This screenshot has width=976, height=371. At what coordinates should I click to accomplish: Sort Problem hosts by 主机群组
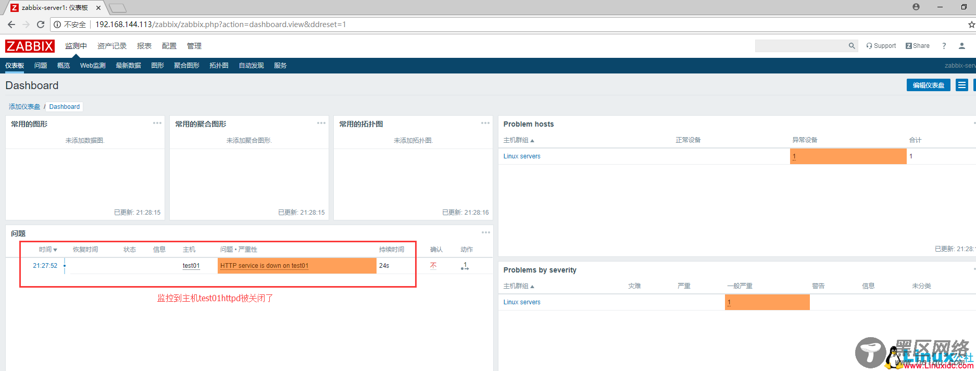click(519, 140)
